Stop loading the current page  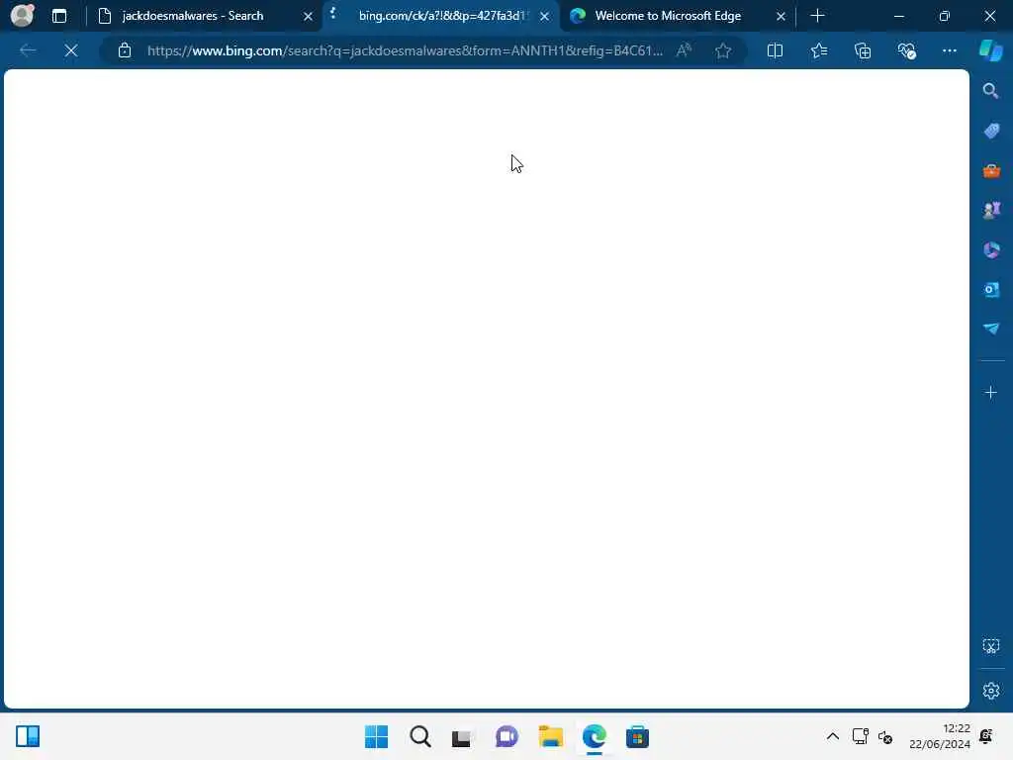(71, 50)
